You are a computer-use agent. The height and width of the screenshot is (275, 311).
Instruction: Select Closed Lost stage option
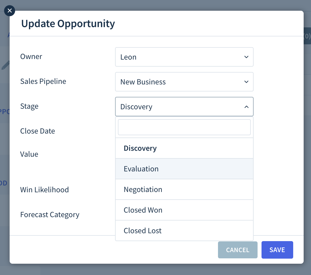coord(184,231)
